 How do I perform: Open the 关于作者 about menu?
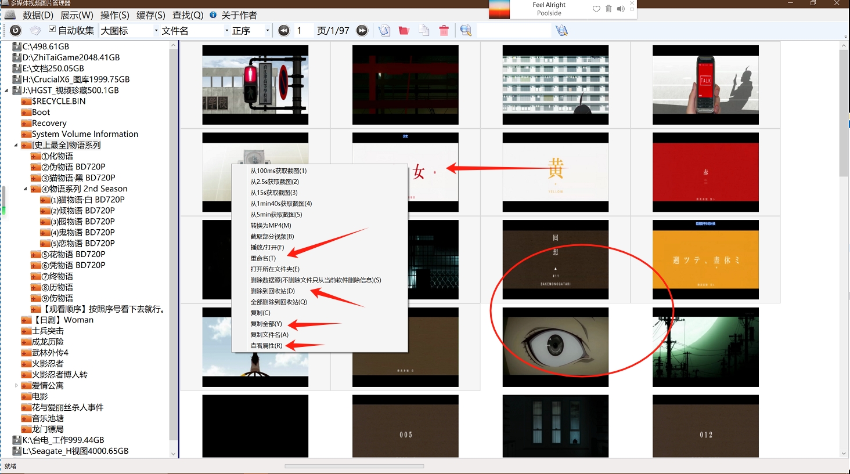[239, 15]
